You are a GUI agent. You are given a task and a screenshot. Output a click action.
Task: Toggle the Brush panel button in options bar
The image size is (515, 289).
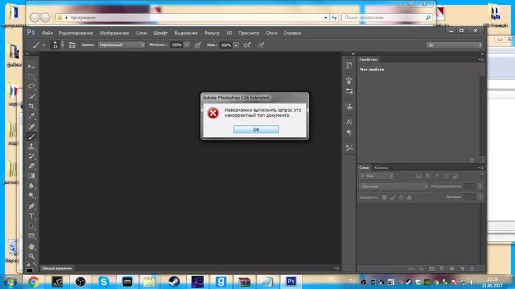pos(72,45)
